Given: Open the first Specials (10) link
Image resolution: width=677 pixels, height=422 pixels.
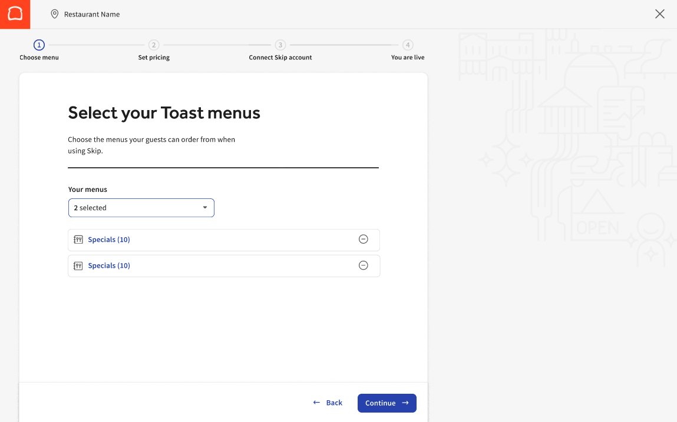Looking at the screenshot, I should [109, 240].
